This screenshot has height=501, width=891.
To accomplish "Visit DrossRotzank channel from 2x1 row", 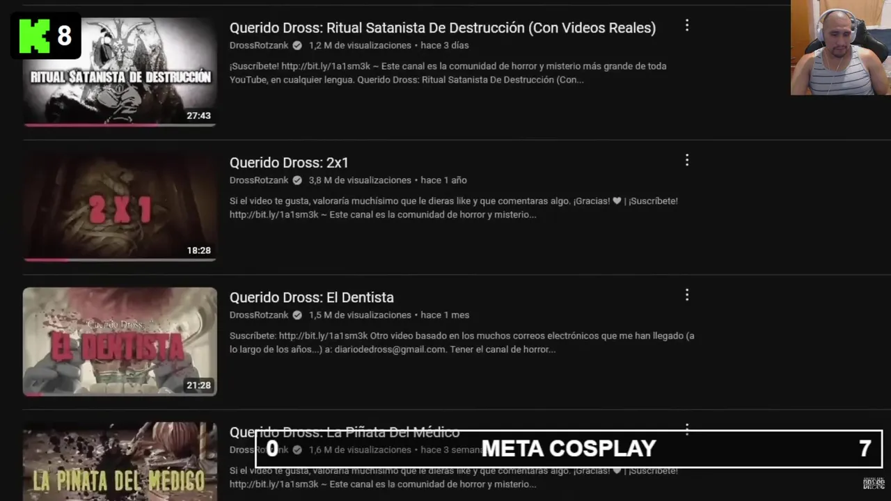I will [259, 180].
